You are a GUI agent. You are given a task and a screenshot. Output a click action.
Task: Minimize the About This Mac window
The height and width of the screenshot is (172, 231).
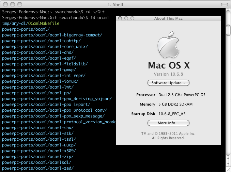126,18
